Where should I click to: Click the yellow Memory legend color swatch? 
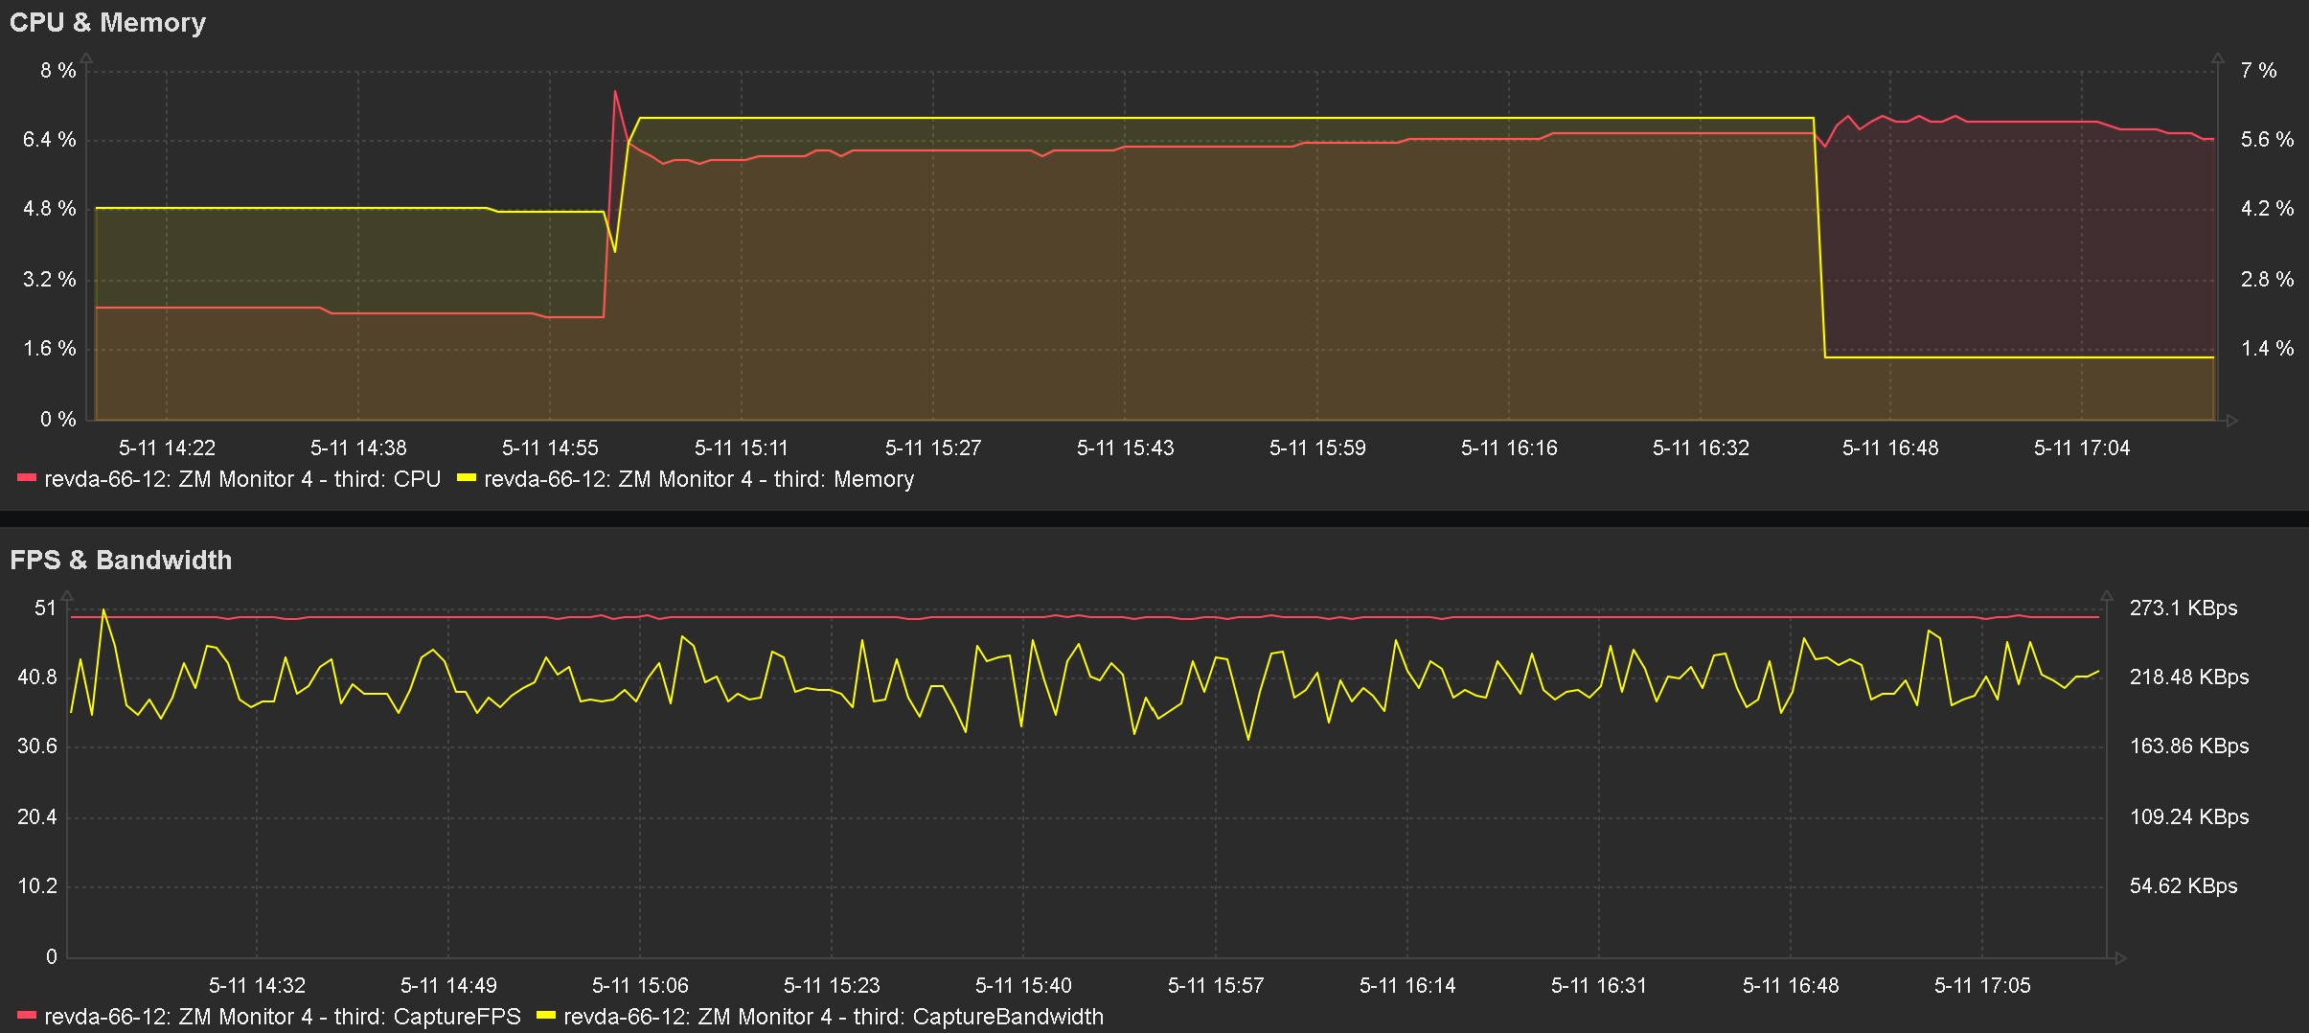pos(466,477)
